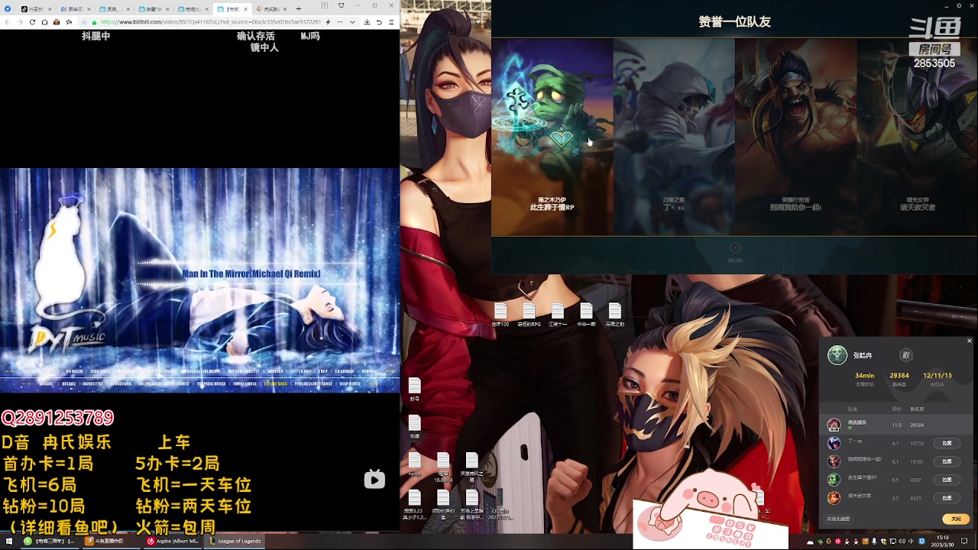This screenshot has width=978, height=550.
Task: Open the Windows Start menu
Action: [9, 541]
